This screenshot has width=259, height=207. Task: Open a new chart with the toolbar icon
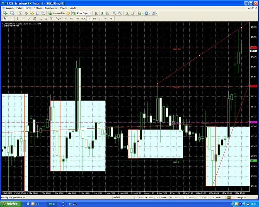[5, 13]
